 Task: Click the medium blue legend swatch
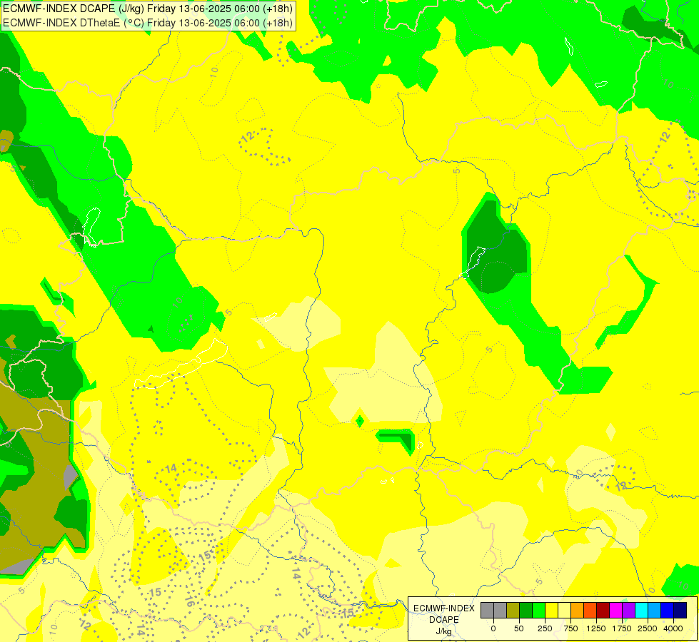point(667,610)
